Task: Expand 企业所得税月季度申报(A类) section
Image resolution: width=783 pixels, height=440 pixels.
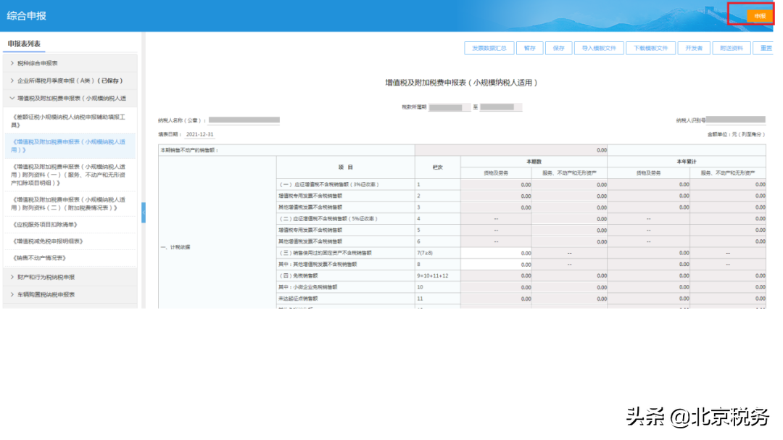Action: pos(70,81)
